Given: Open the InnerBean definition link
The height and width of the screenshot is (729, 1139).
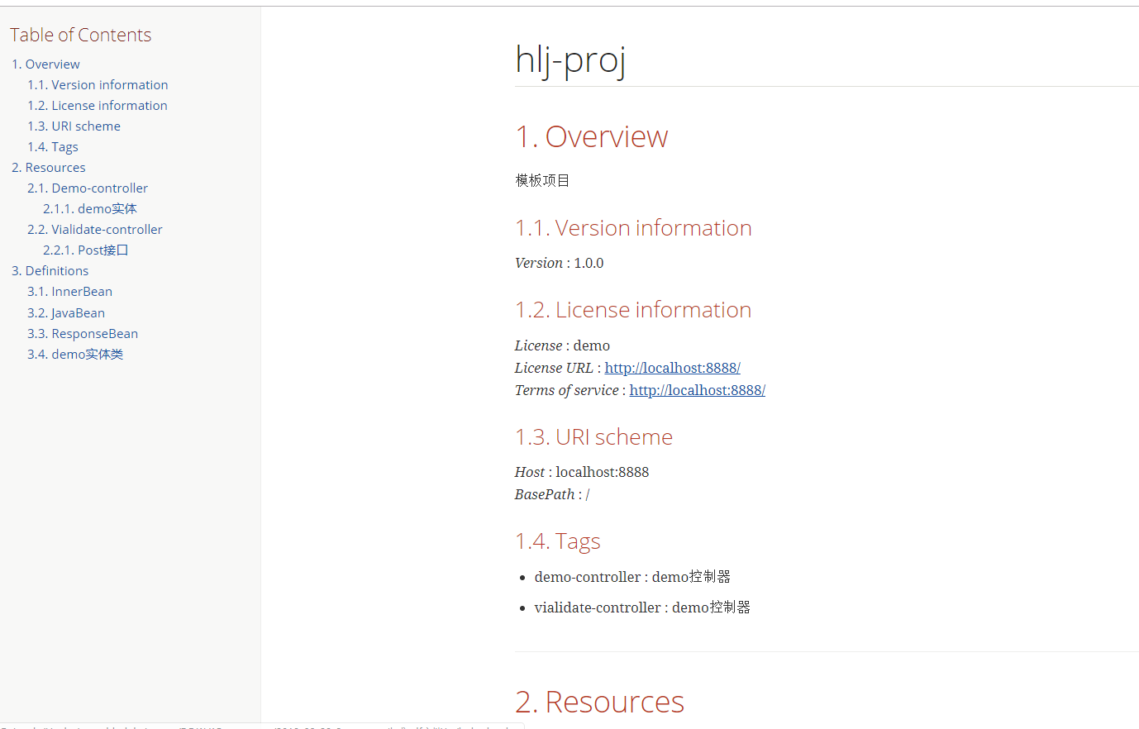Looking at the screenshot, I should pos(69,292).
